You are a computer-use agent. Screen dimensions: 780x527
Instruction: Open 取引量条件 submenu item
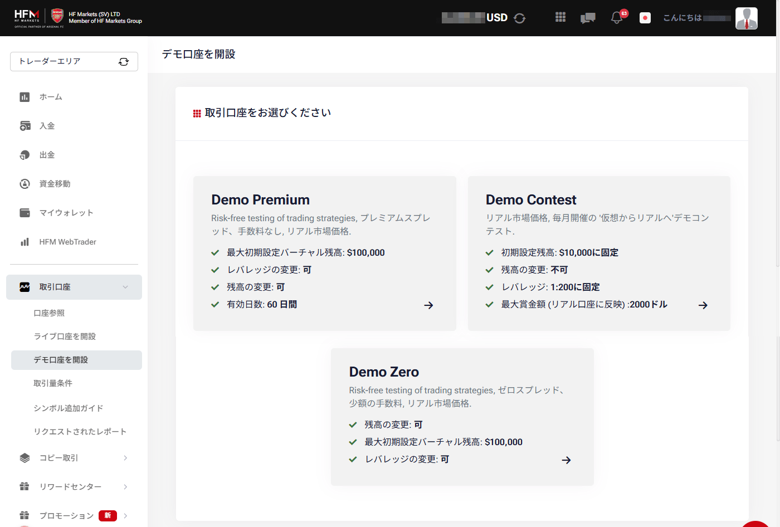(x=53, y=383)
